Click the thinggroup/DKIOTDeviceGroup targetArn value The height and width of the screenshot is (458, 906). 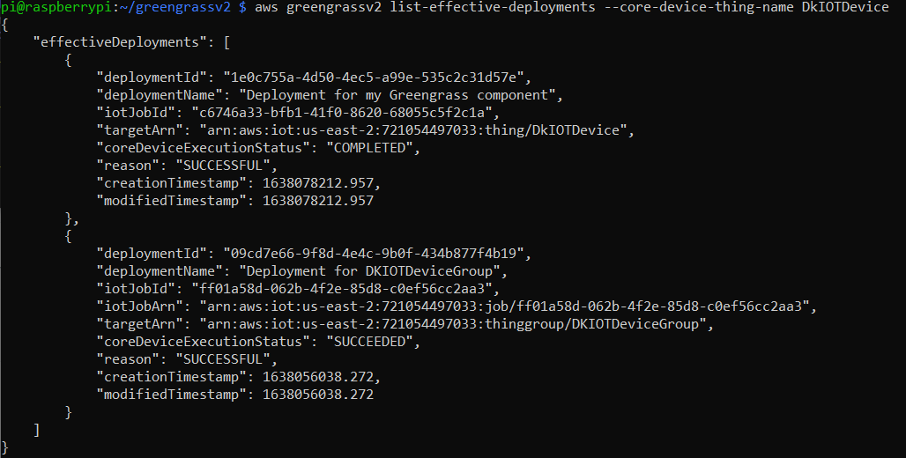452,324
